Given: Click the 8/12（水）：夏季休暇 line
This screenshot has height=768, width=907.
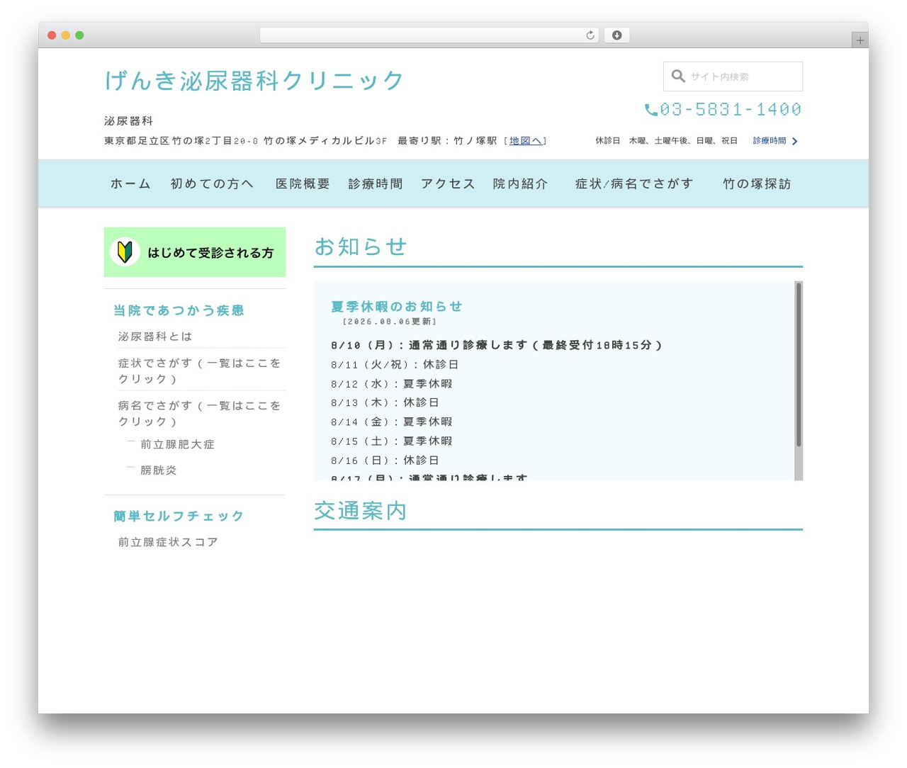Looking at the screenshot, I should pos(392,383).
